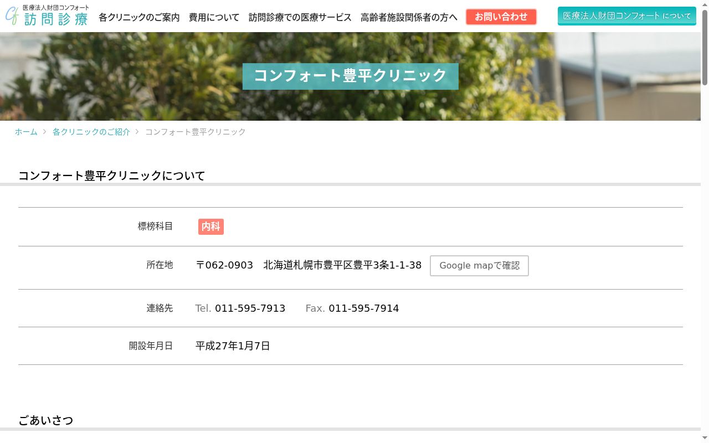
Task: Click the コンフォート豊平クリニックについて heading
Action: point(112,176)
